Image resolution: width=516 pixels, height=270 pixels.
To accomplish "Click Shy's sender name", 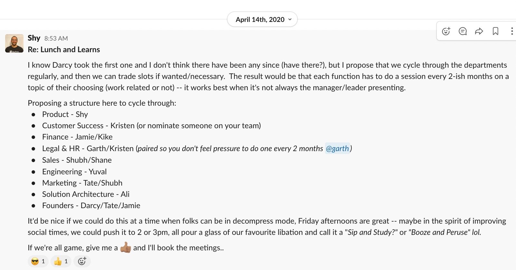I will click(x=34, y=38).
